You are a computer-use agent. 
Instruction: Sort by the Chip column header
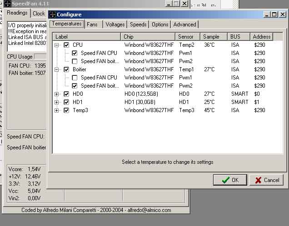coord(148,36)
